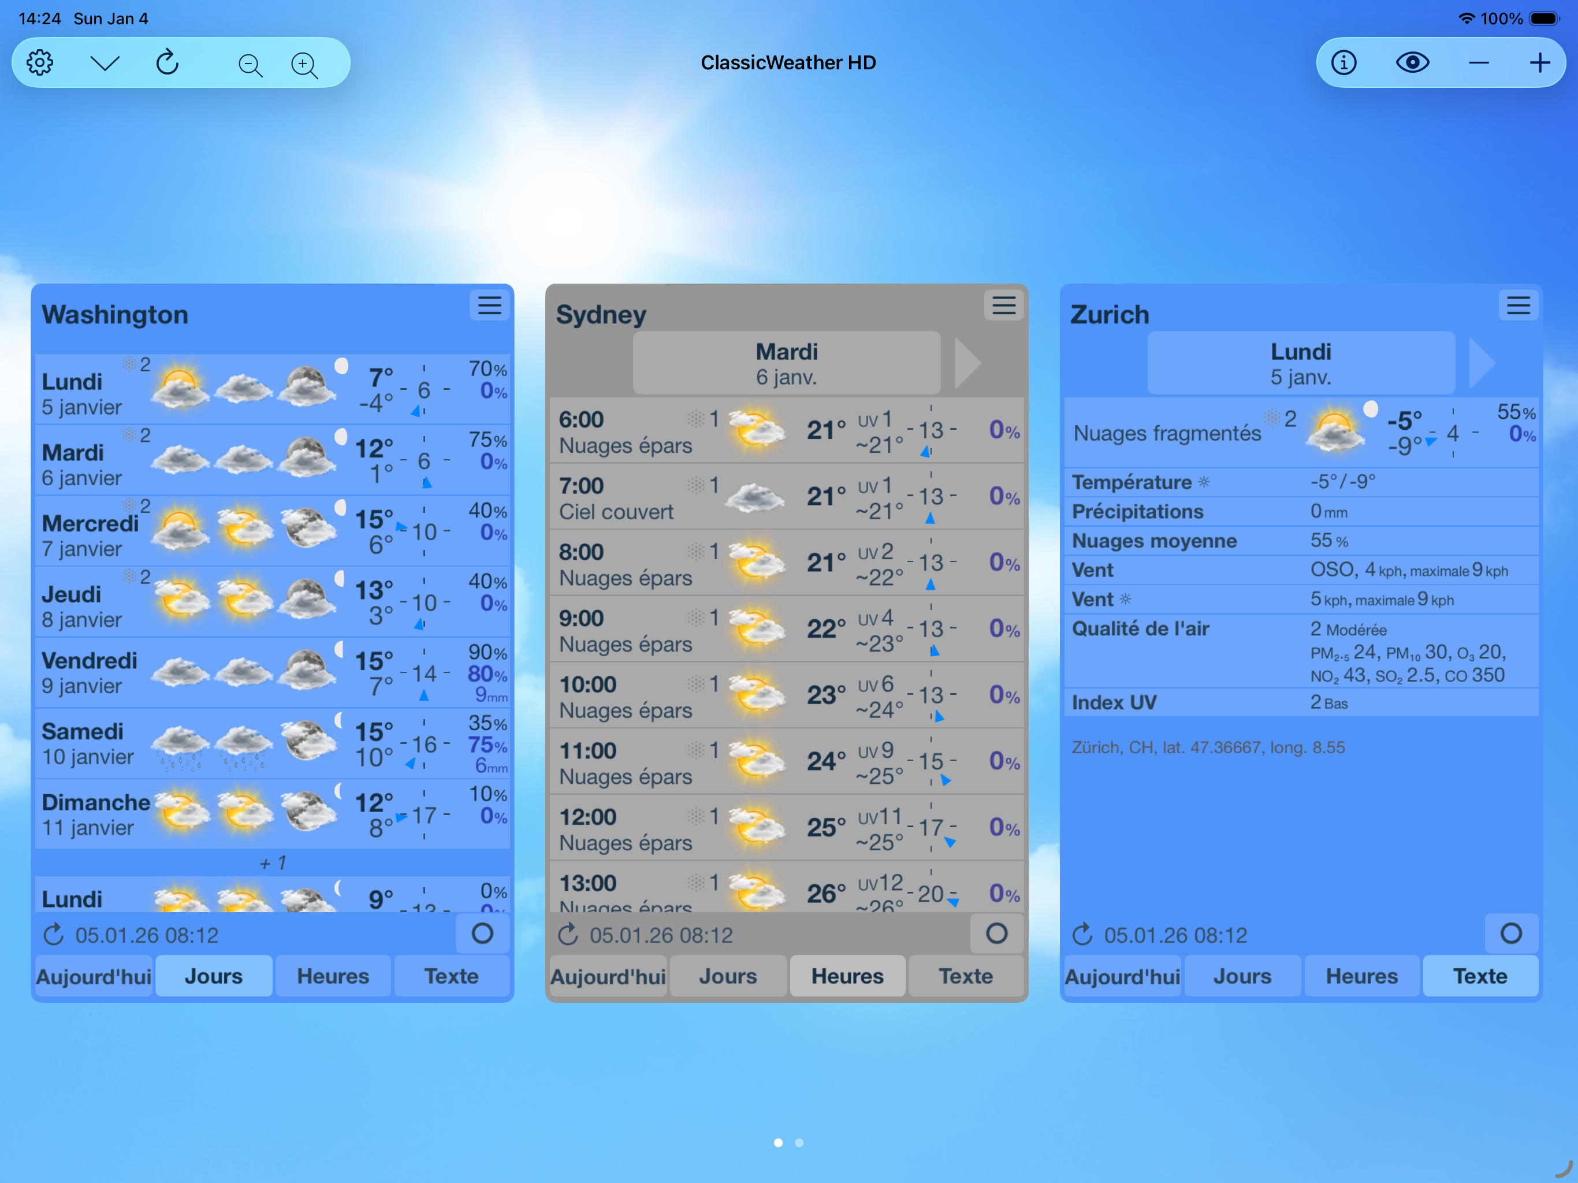Toggle the circle button in the Washington panel
This screenshot has height=1183, width=1578.
482,933
